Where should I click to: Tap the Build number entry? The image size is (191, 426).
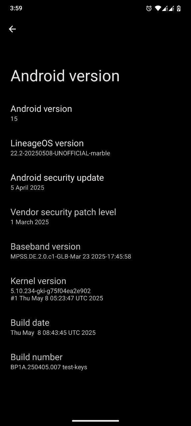(x=95, y=362)
